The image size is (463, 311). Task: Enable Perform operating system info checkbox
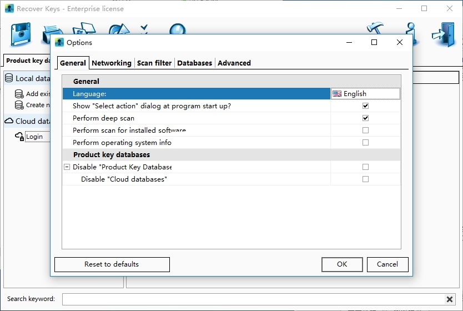tap(365, 142)
